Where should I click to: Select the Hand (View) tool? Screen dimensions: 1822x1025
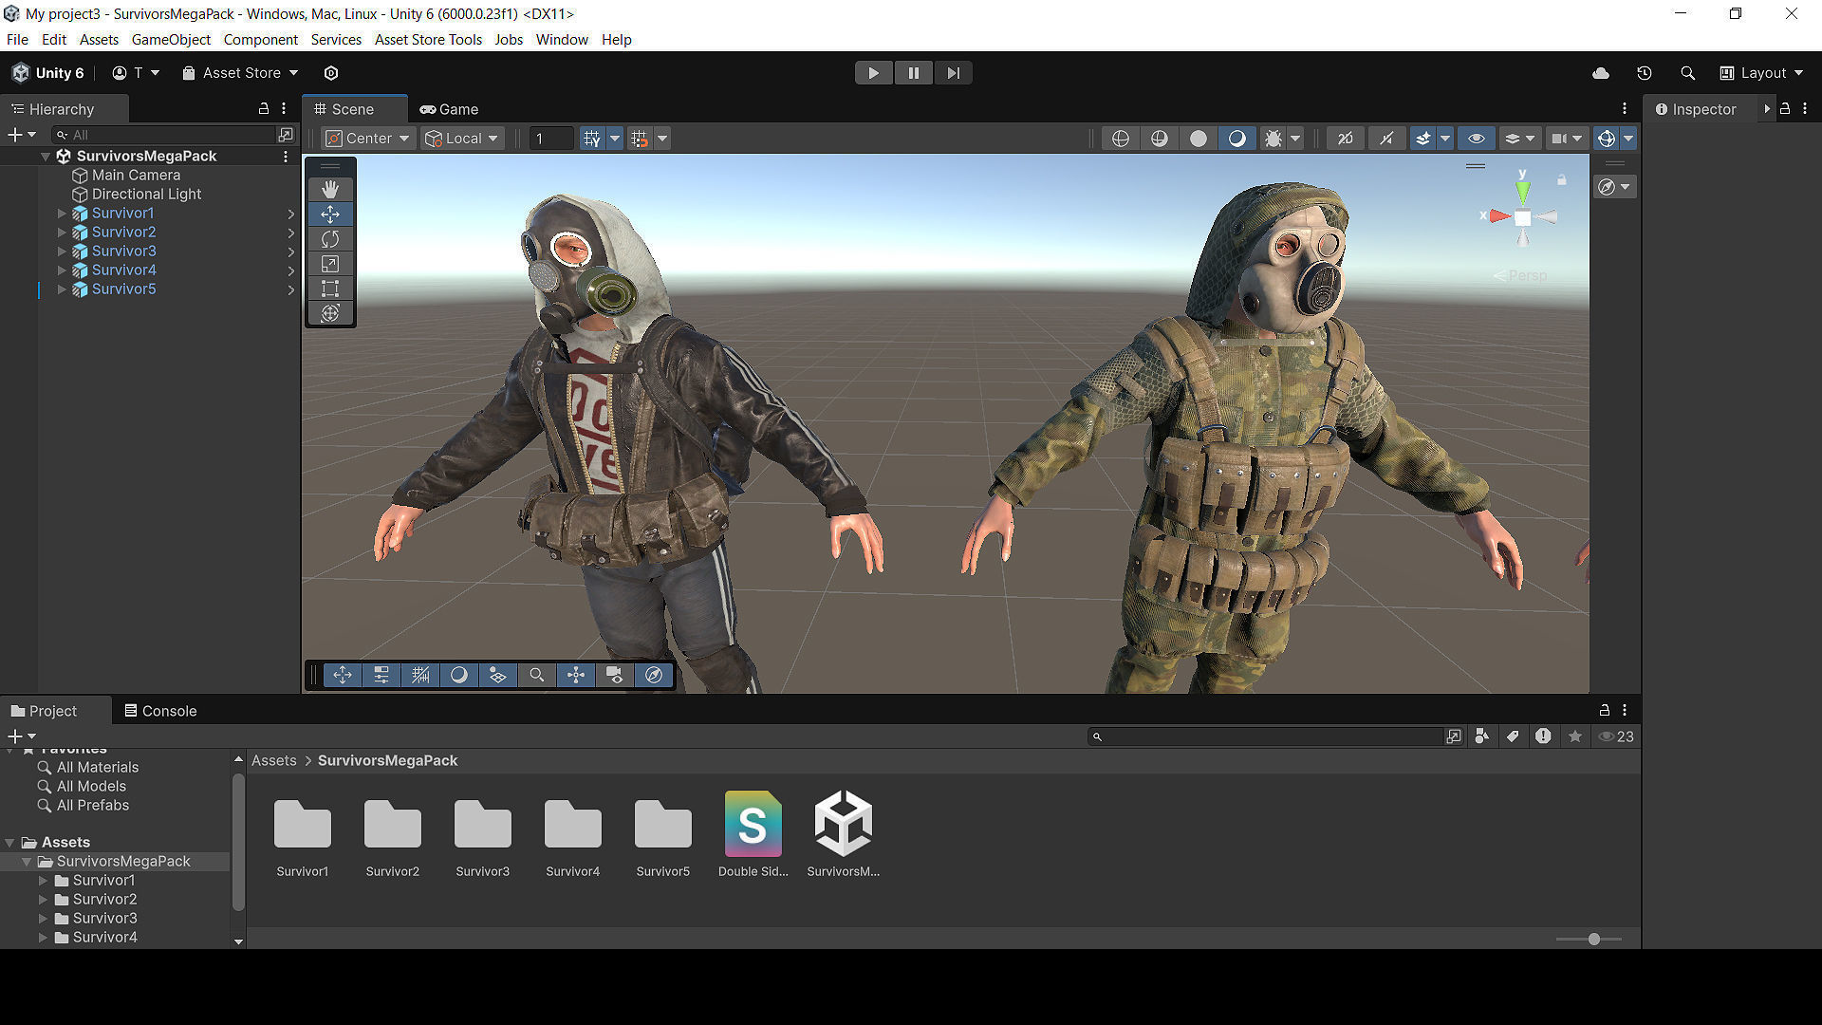pos(330,189)
